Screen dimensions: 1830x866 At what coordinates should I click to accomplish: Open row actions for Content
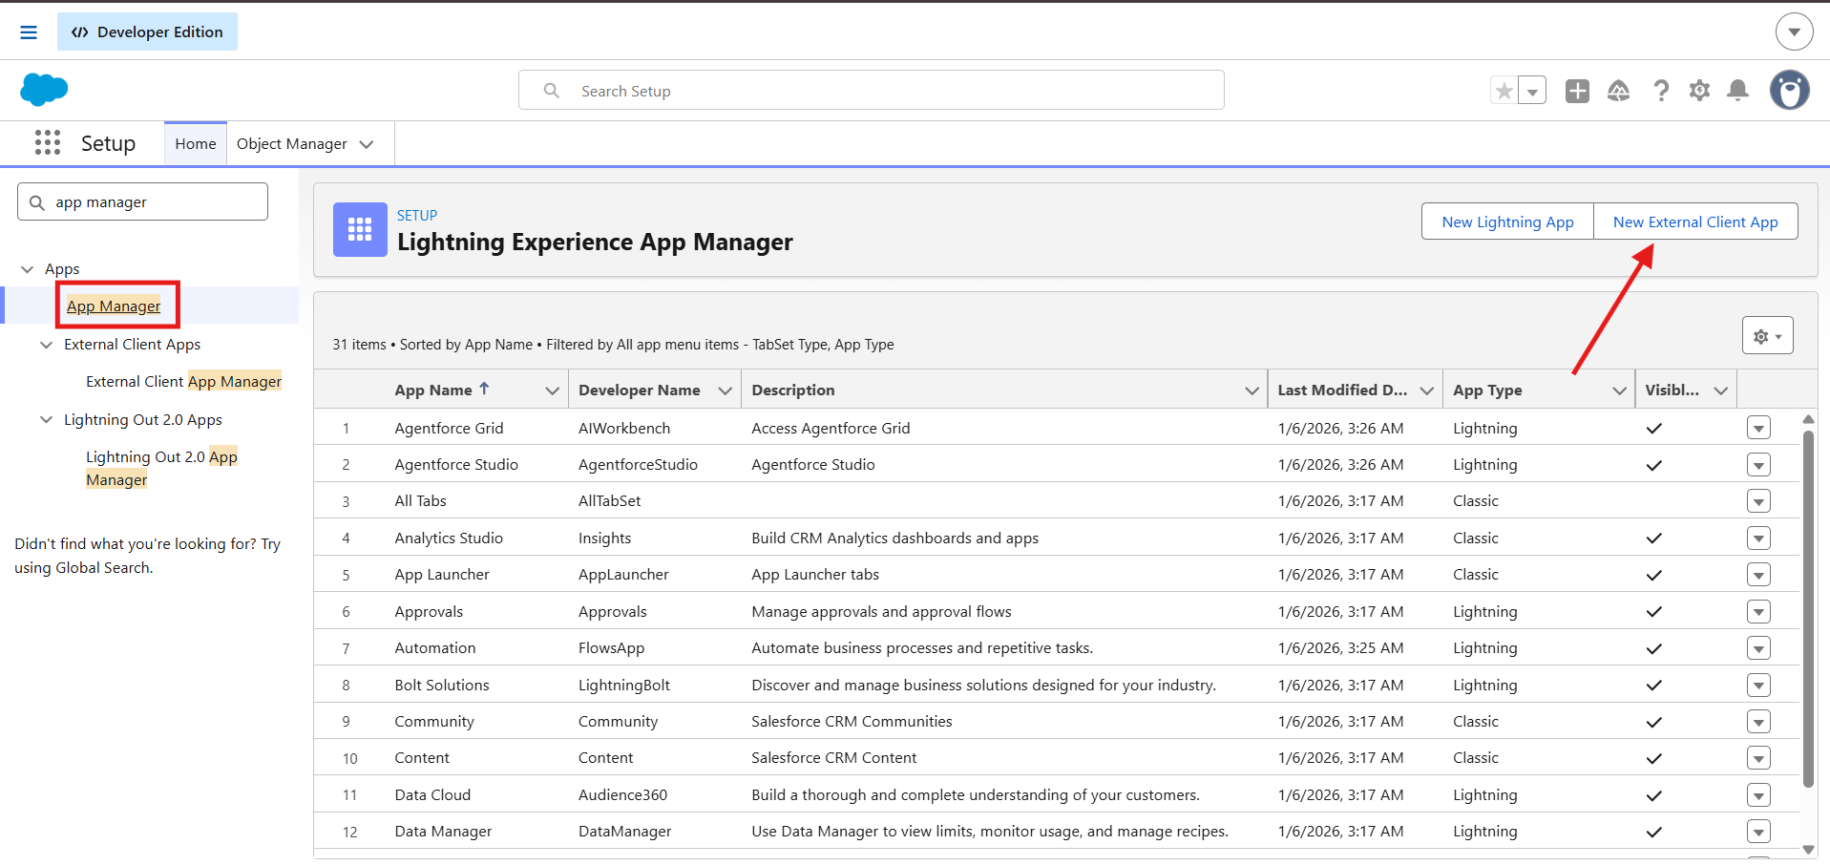[x=1758, y=758]
